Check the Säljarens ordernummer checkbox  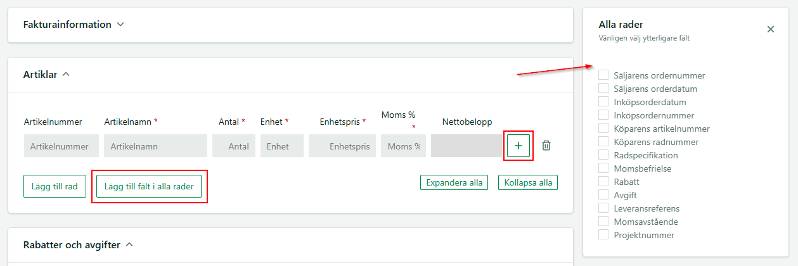[603, 75]
